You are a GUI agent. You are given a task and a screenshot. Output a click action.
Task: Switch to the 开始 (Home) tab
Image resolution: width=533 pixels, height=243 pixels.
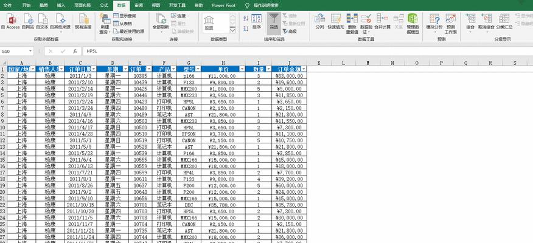coord(26,5)
